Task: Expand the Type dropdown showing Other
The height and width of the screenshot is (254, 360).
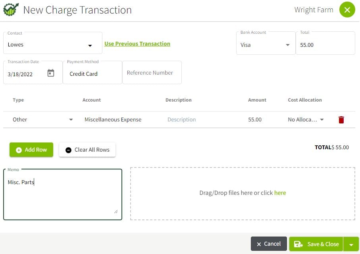Action: [71, 119]
